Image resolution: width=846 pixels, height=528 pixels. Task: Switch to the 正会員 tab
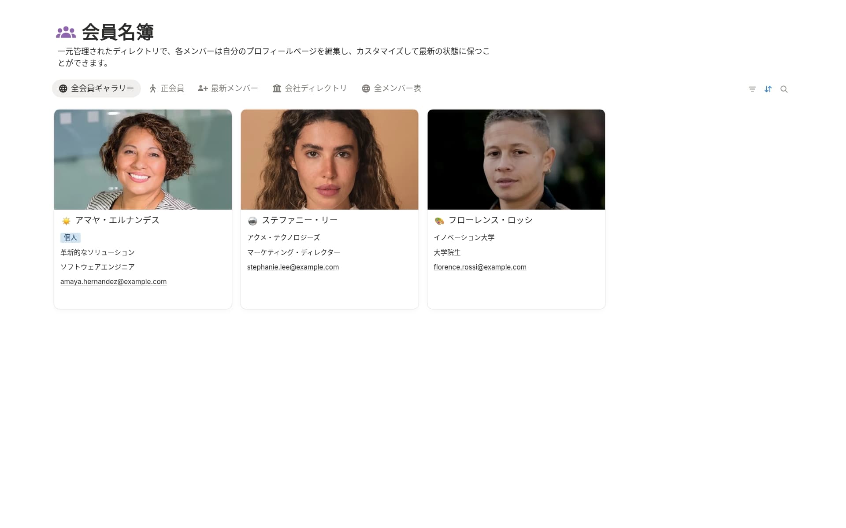tap(167, 89)
